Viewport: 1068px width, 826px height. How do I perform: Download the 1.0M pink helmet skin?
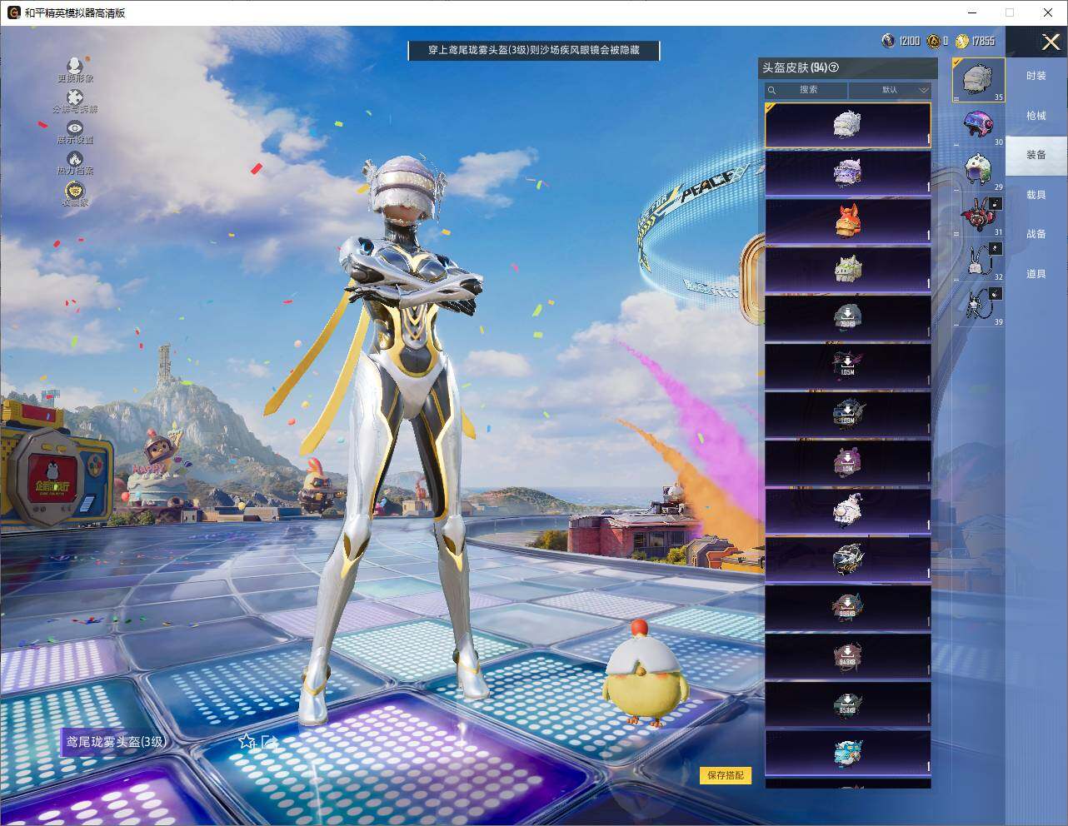click(847, 463)
